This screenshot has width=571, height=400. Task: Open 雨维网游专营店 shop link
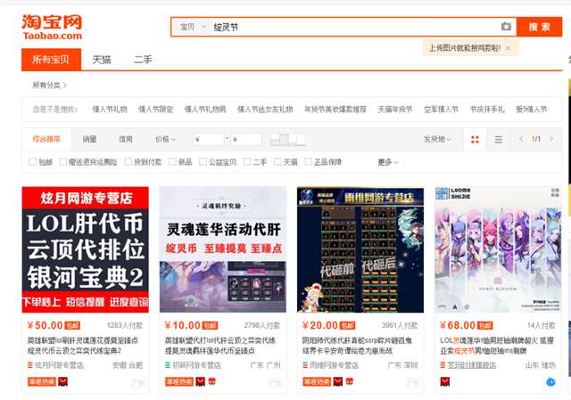(334, 364)
